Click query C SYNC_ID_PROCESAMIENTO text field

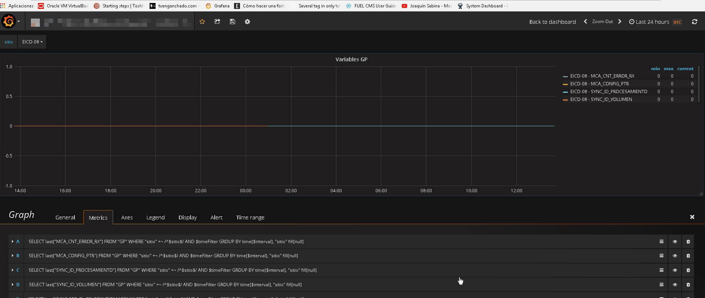pos(340,270)
